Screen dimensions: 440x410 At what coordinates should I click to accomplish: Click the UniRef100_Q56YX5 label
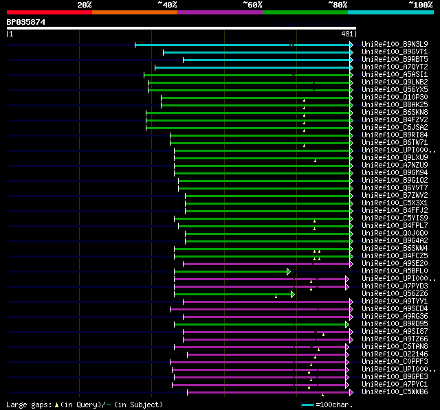[395, 90]
